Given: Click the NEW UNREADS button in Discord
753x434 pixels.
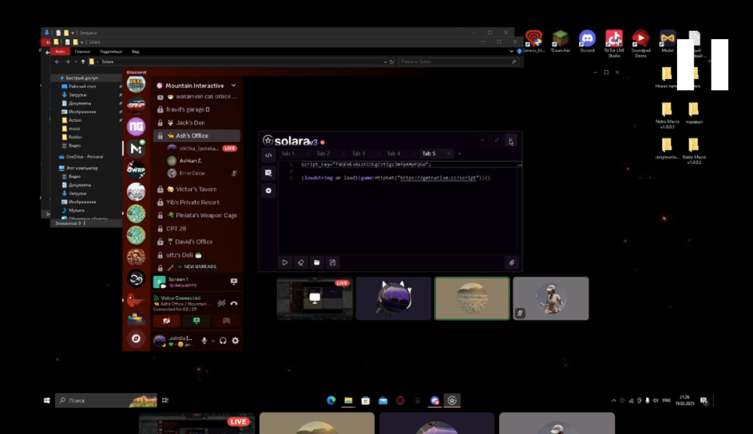Looking at the screenshot, I should click(x=198, y=266).
